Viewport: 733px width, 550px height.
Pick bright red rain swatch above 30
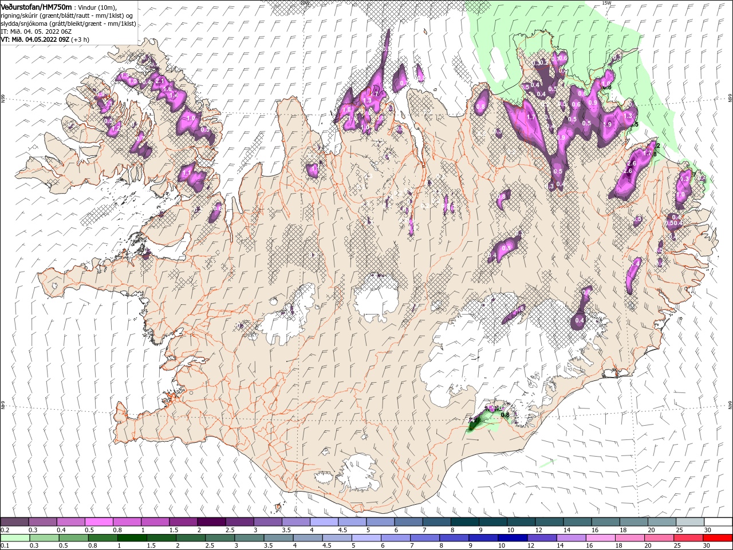pos(718,538)
